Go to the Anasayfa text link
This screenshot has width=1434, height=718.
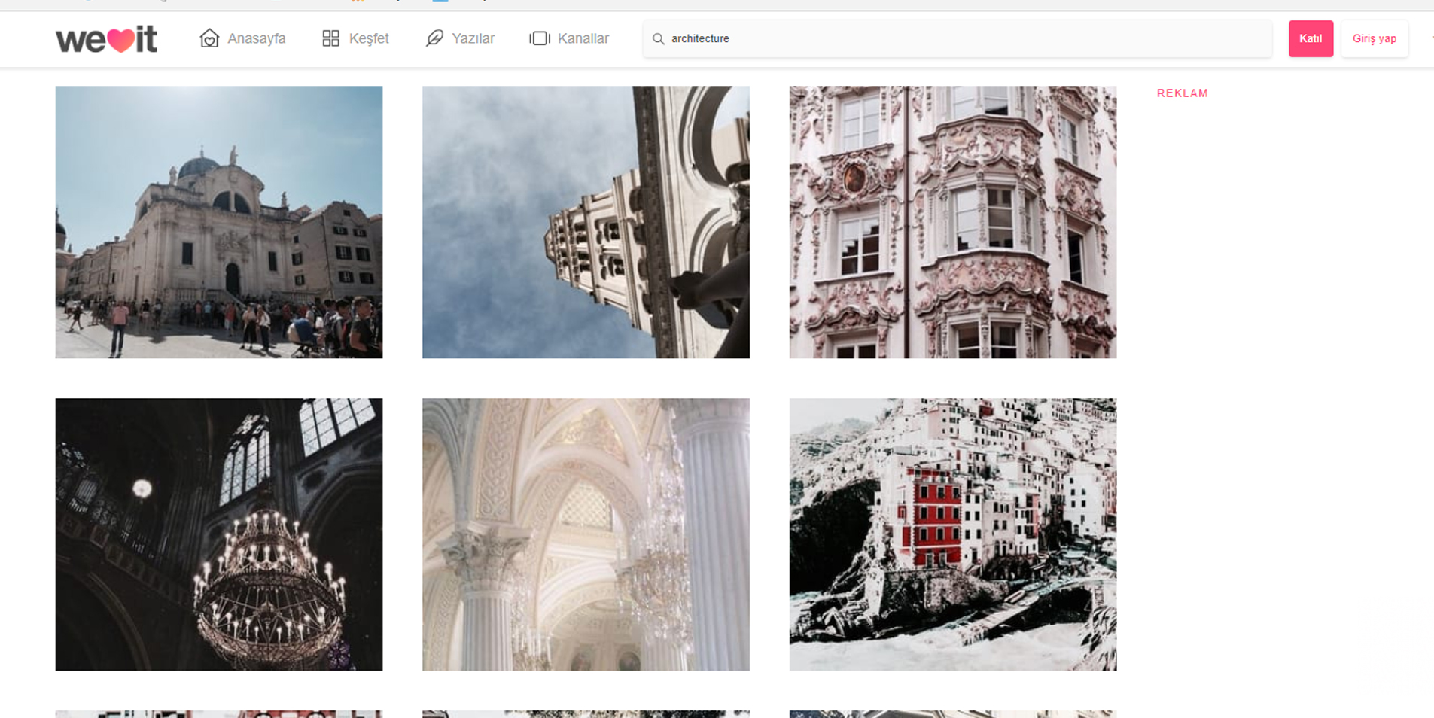[x=256, y=38]
